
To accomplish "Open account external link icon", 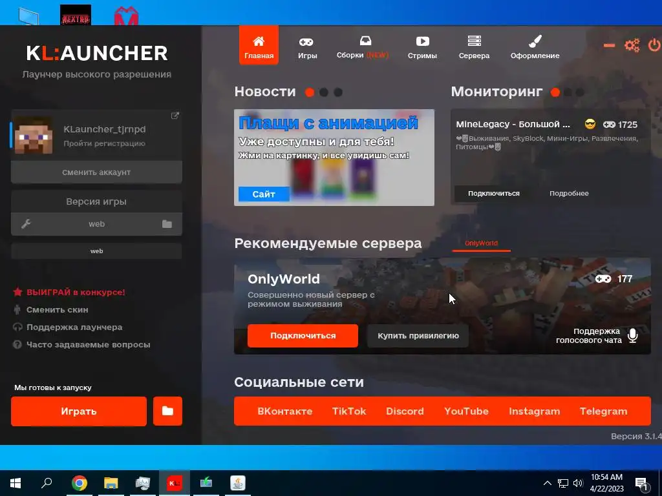I will pyautogui.click(x=175, y=116).
